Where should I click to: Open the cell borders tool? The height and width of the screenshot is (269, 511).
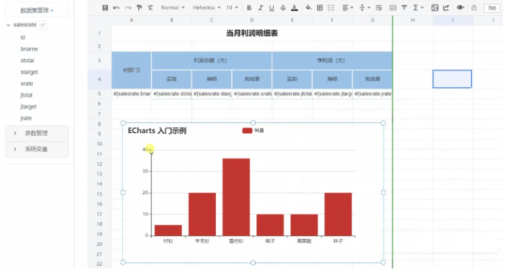(x=320, y=8)
